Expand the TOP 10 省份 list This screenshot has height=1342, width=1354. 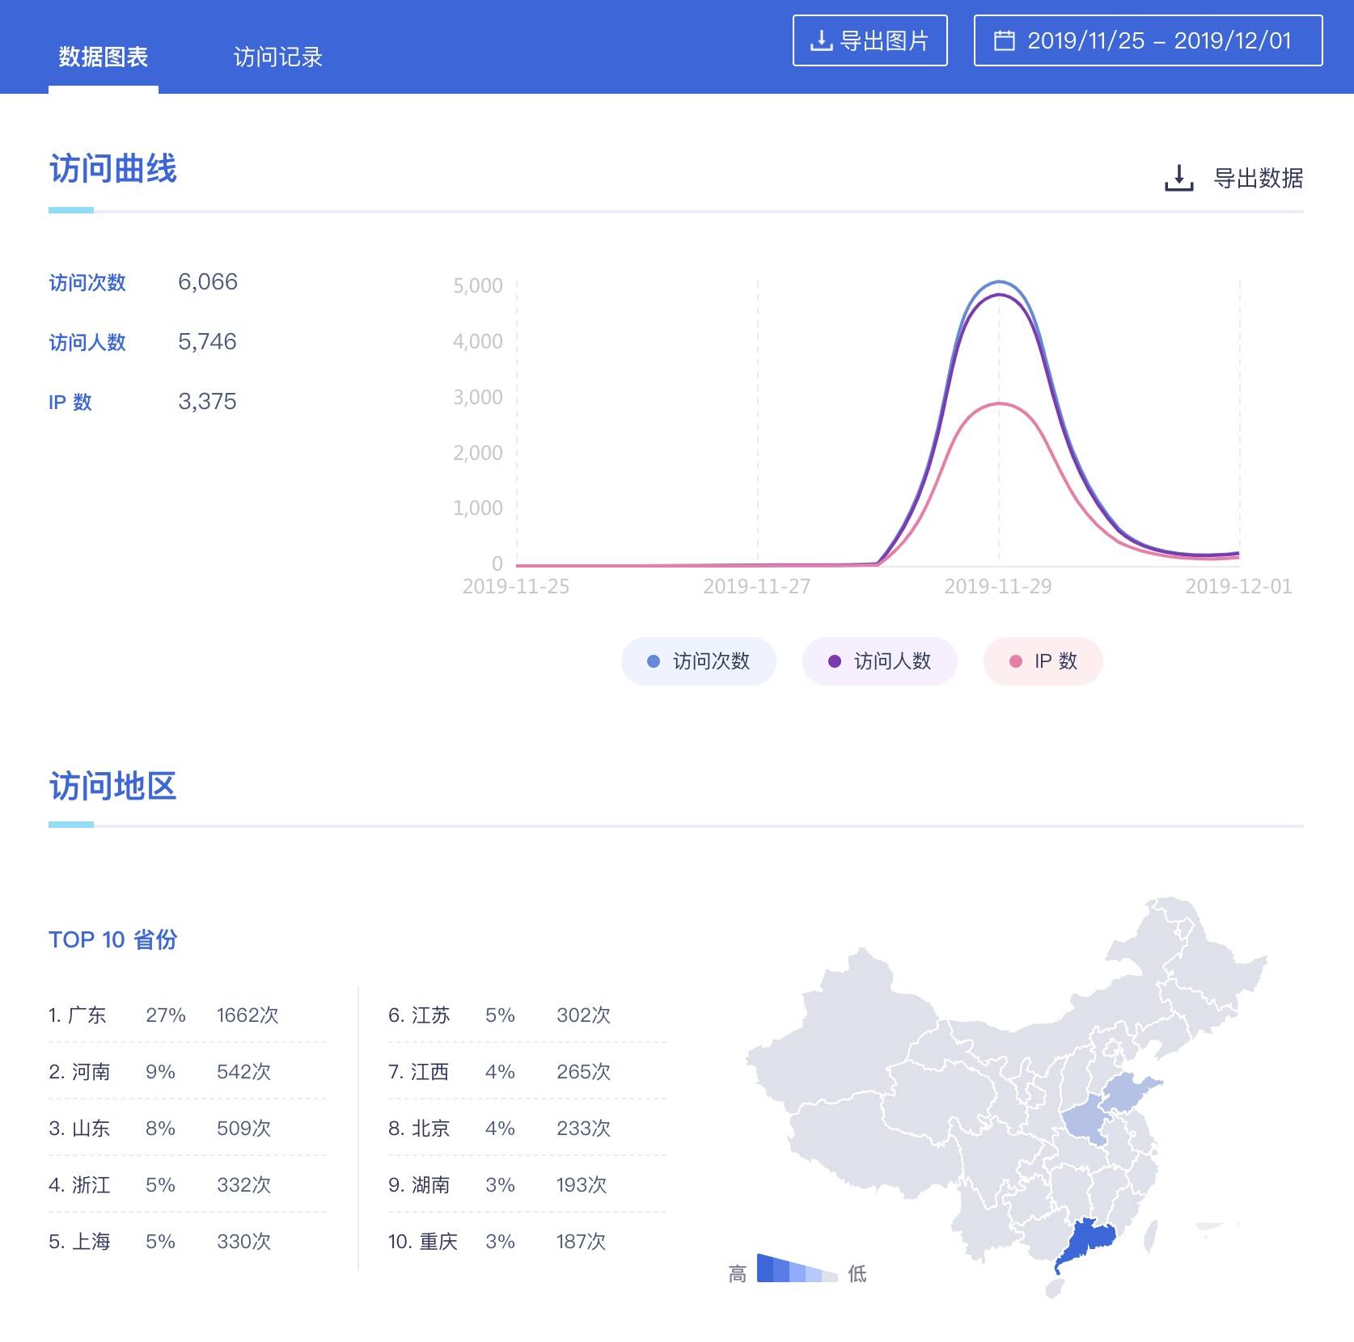[x=114, y=939]
